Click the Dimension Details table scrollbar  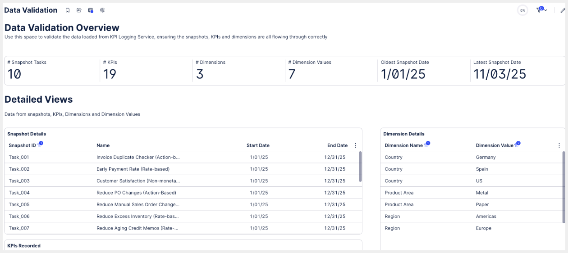tap(563, 187)
